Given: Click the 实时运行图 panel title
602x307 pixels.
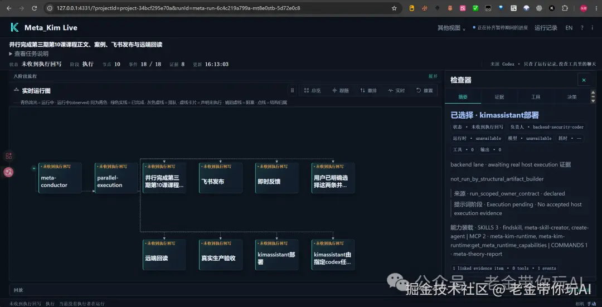Looking at the screenshot, I should (36, 91).
